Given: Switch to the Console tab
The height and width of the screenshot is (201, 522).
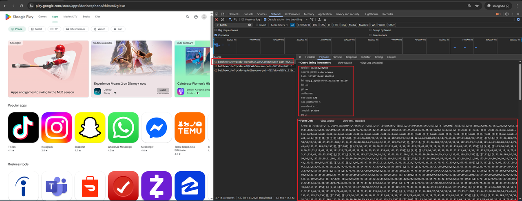Looking at the screenshot, I should click(248, 14).
